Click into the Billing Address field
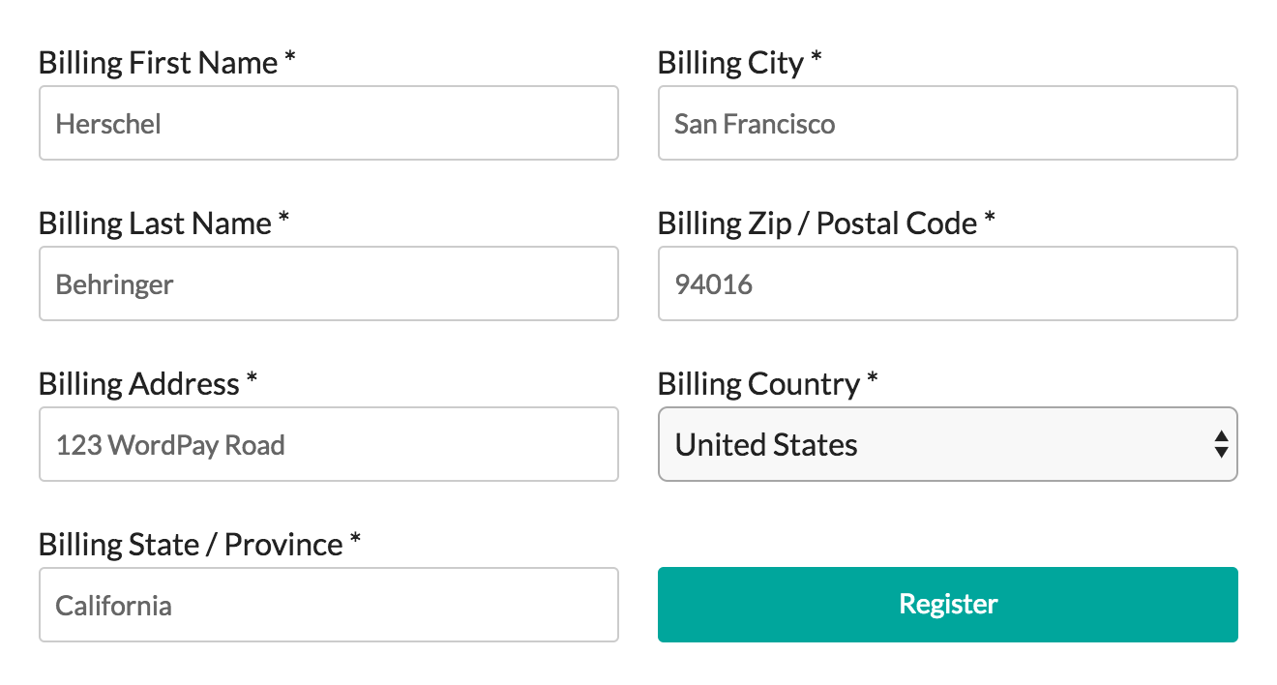Image resolution: width=1277 pixels, height=685 pixels. [x=328, y=445]
